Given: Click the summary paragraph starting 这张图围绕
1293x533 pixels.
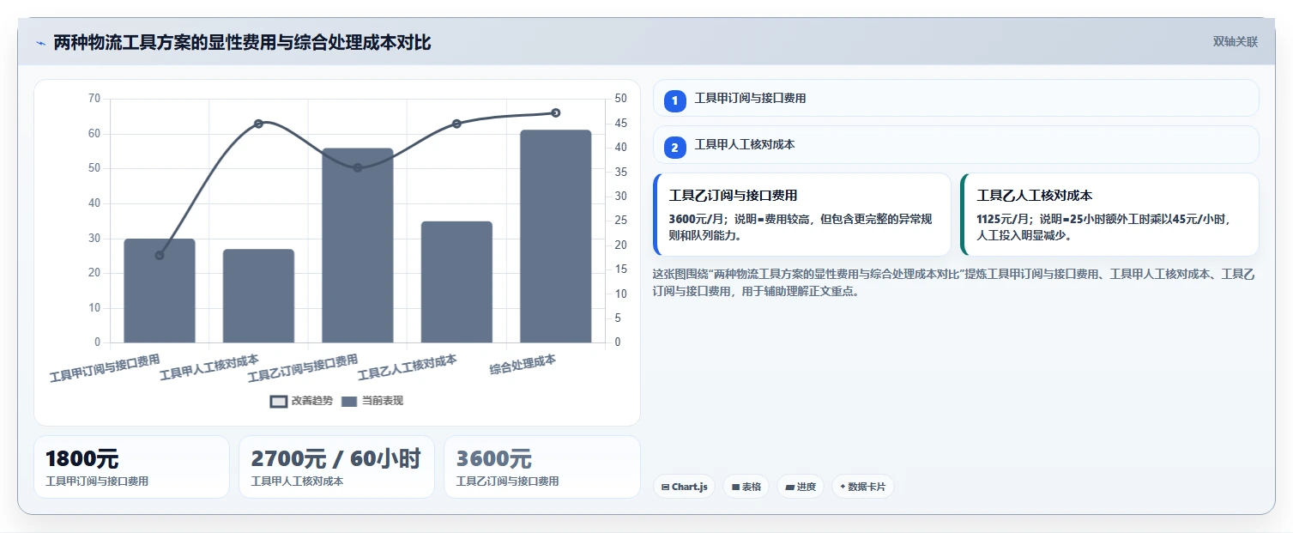Looking at the screenshot, I should (x=954, y=282).
